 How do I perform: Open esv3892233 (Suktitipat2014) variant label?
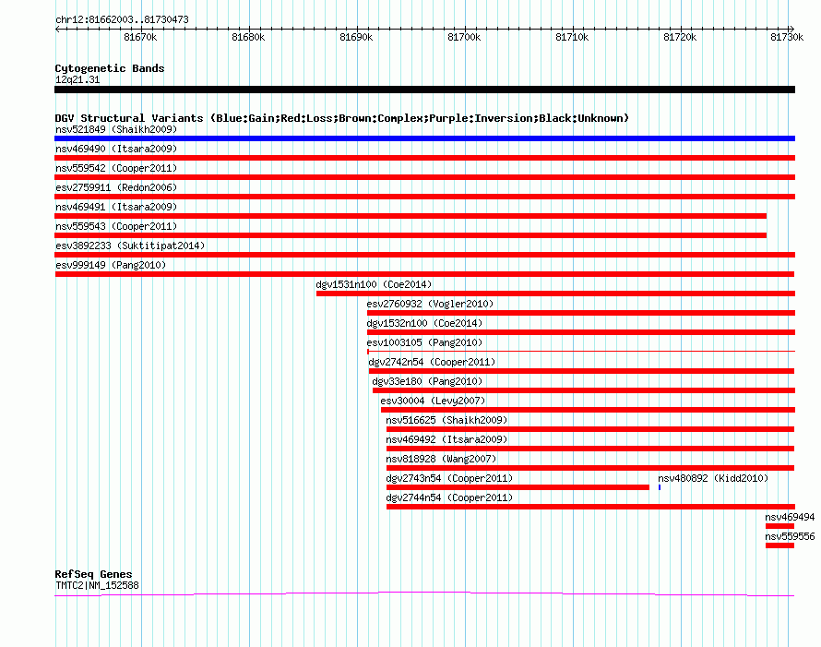tap(130, 246)
